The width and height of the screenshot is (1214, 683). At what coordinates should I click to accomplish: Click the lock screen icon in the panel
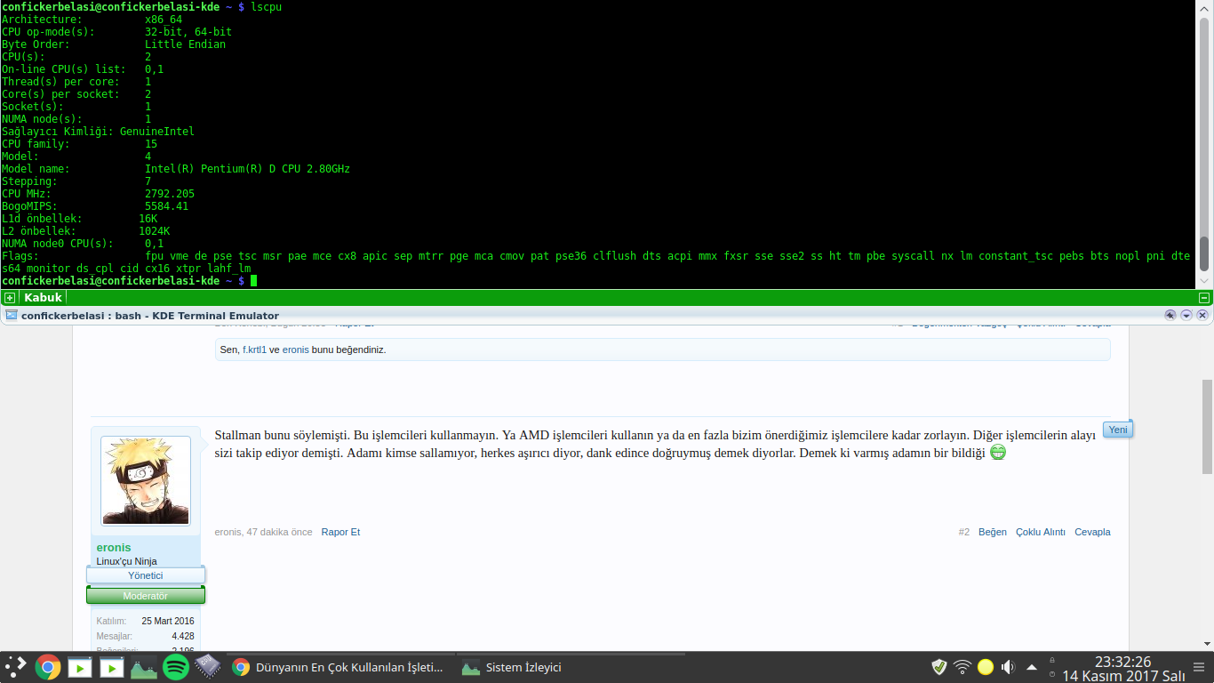pos(1052,659)
